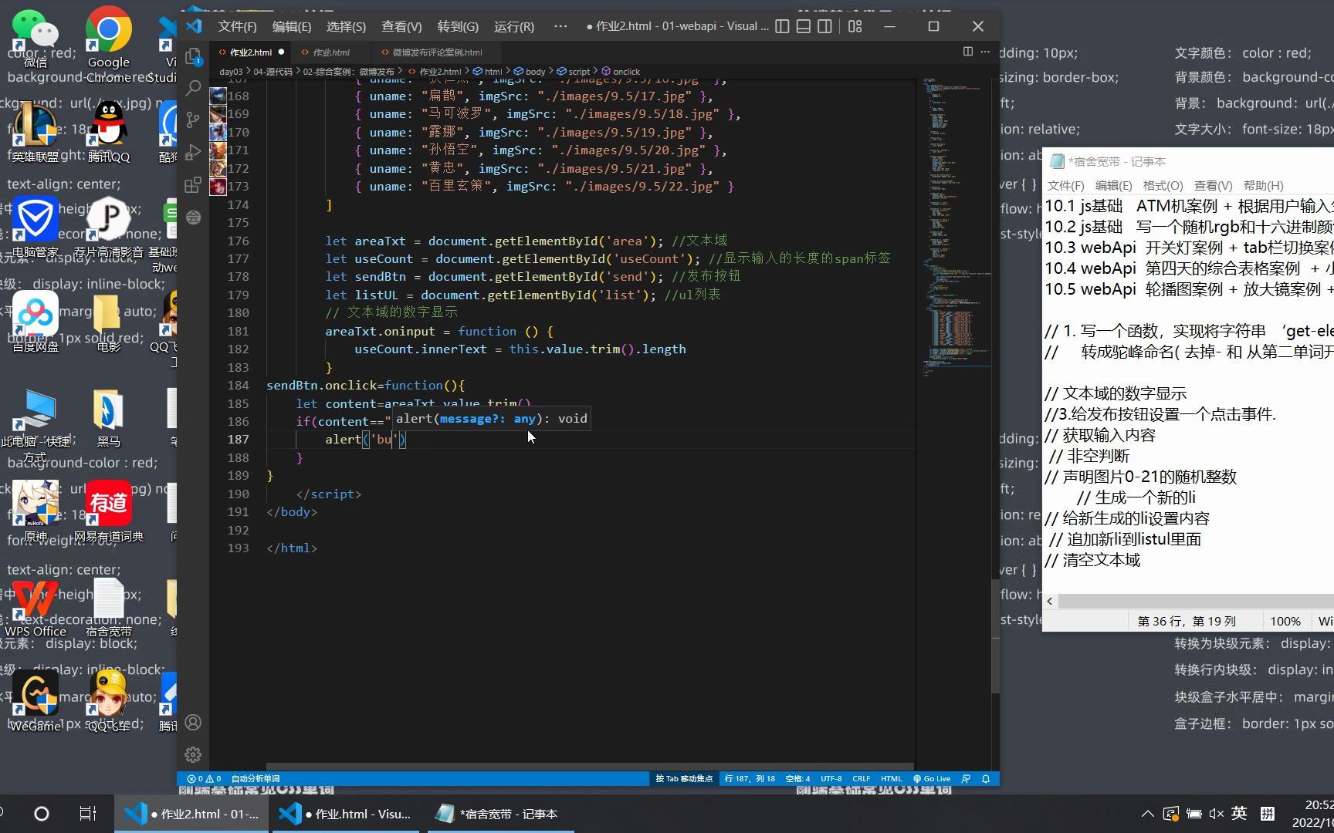Click the feedback icon in status bar
The image size is (1334, 833).
click(x=966, y=779)
